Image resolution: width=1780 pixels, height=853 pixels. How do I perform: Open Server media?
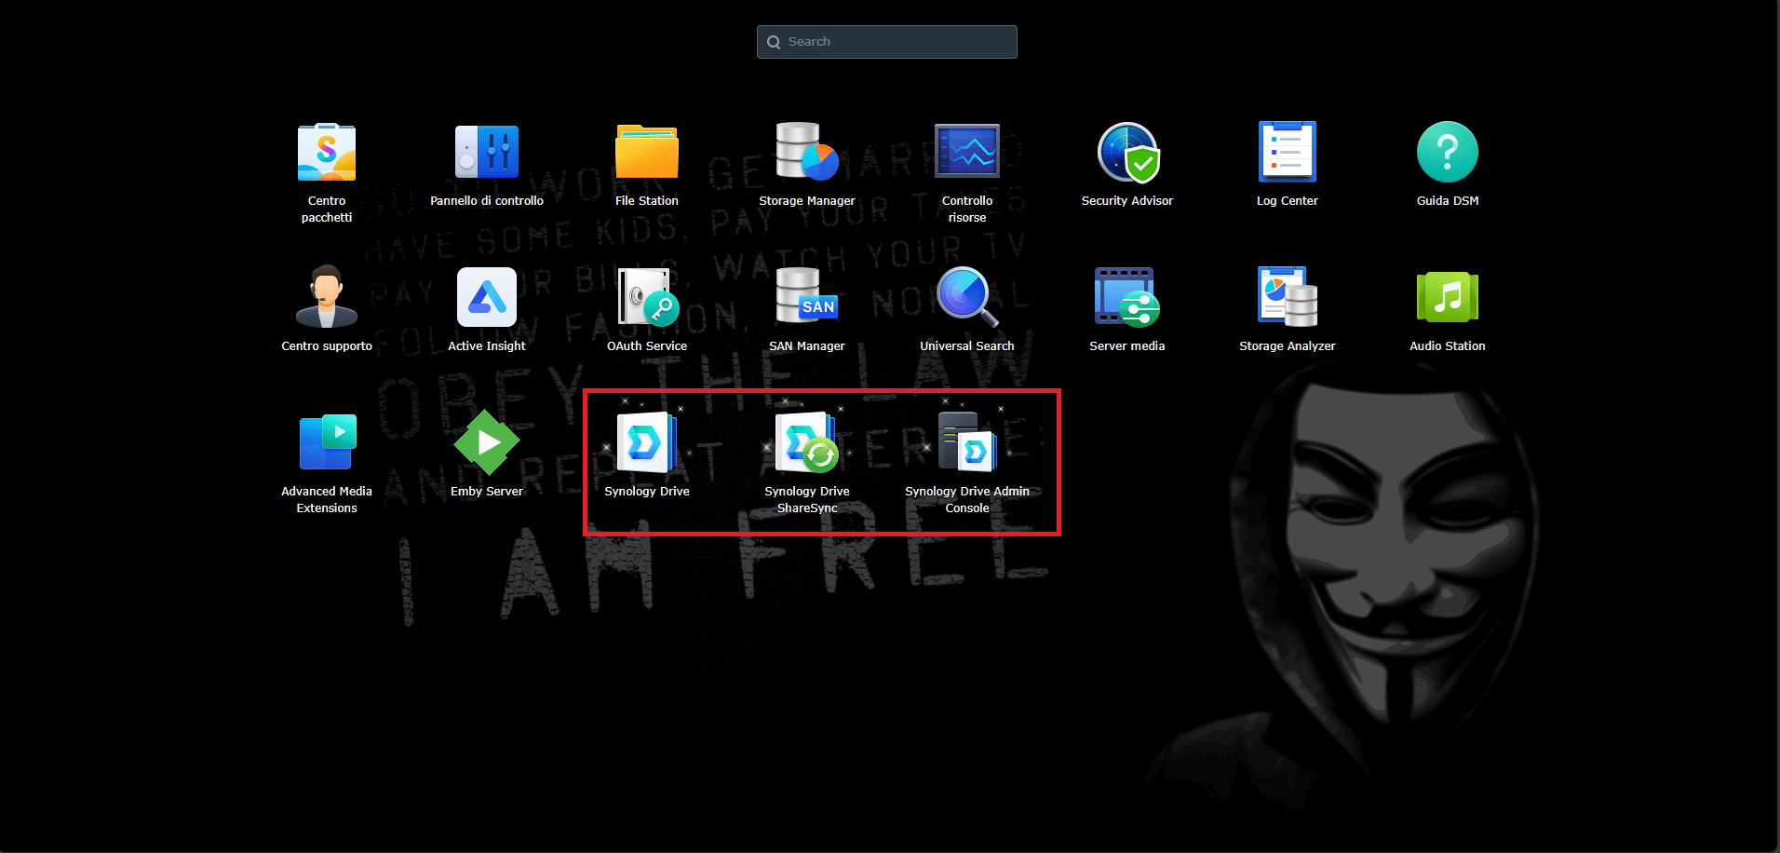pyautogui.click(x=1127, y=297)
